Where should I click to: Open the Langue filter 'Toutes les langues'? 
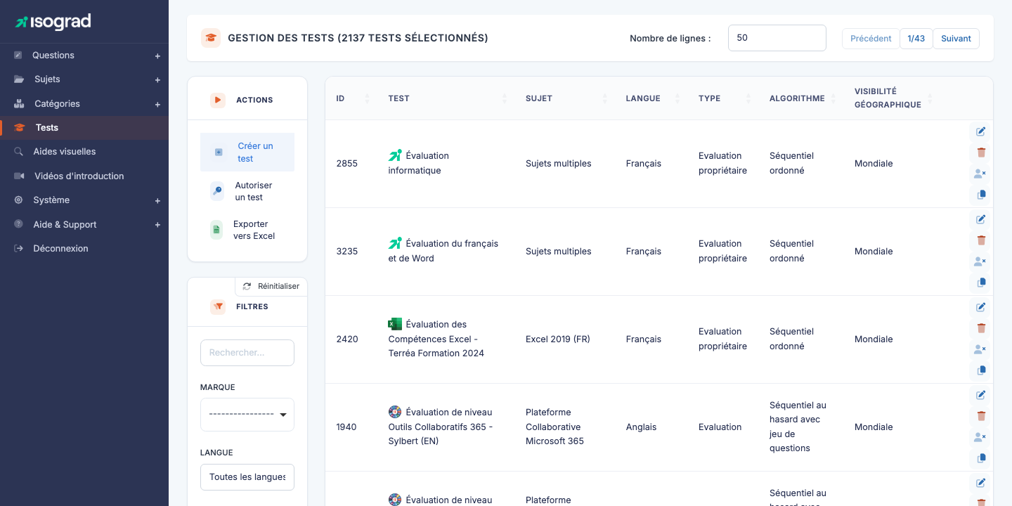point(247,477)
